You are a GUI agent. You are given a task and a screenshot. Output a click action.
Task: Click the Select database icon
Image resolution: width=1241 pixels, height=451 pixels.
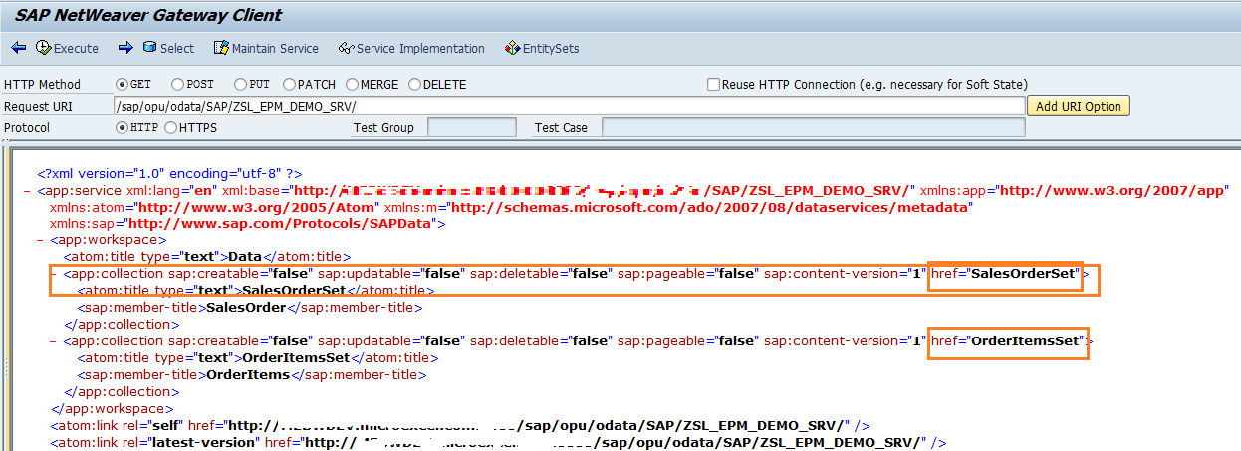point(149,47)
